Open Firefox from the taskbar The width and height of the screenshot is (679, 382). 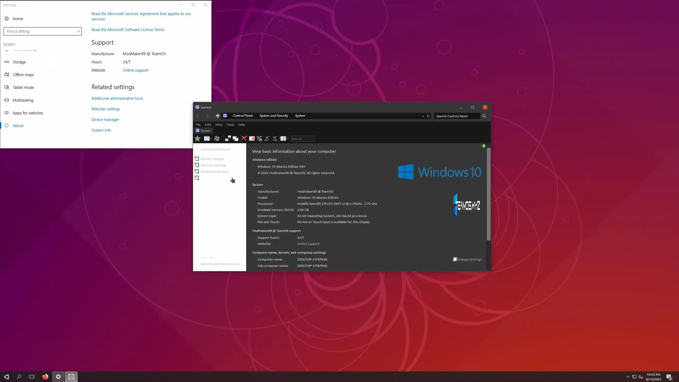[x=45, y=376]
